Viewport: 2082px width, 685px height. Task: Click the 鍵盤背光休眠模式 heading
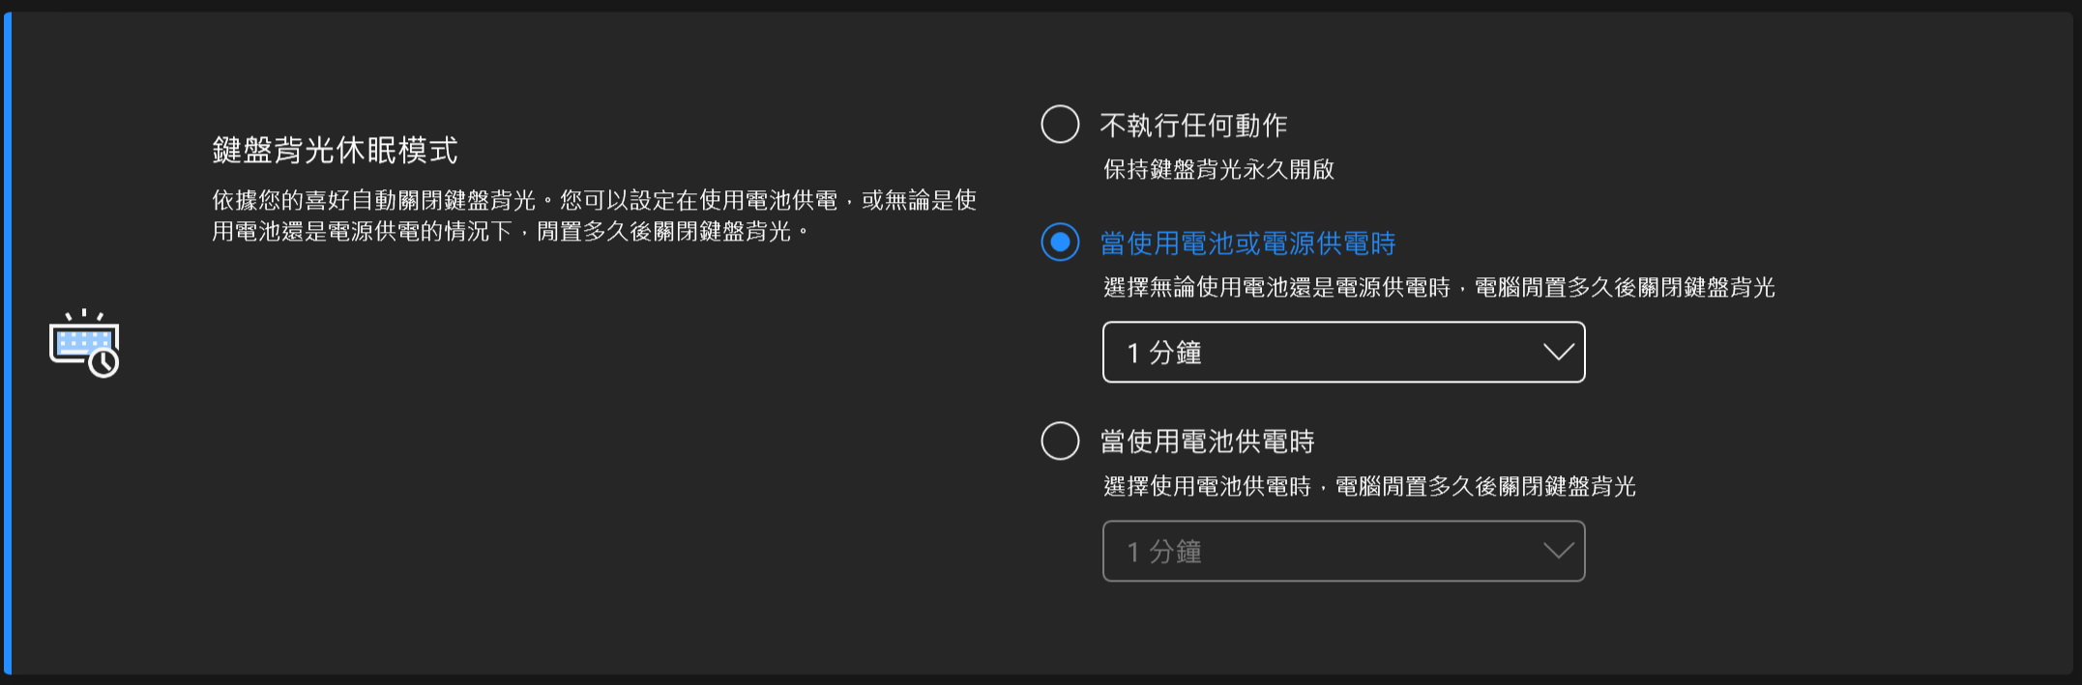pyautogui.click(x=335, y=150)
